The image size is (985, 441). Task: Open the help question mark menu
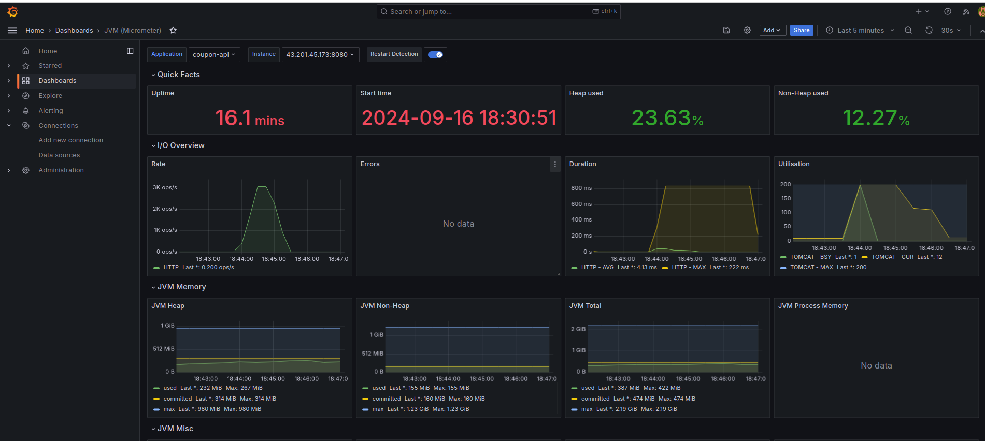pos(948,11)
